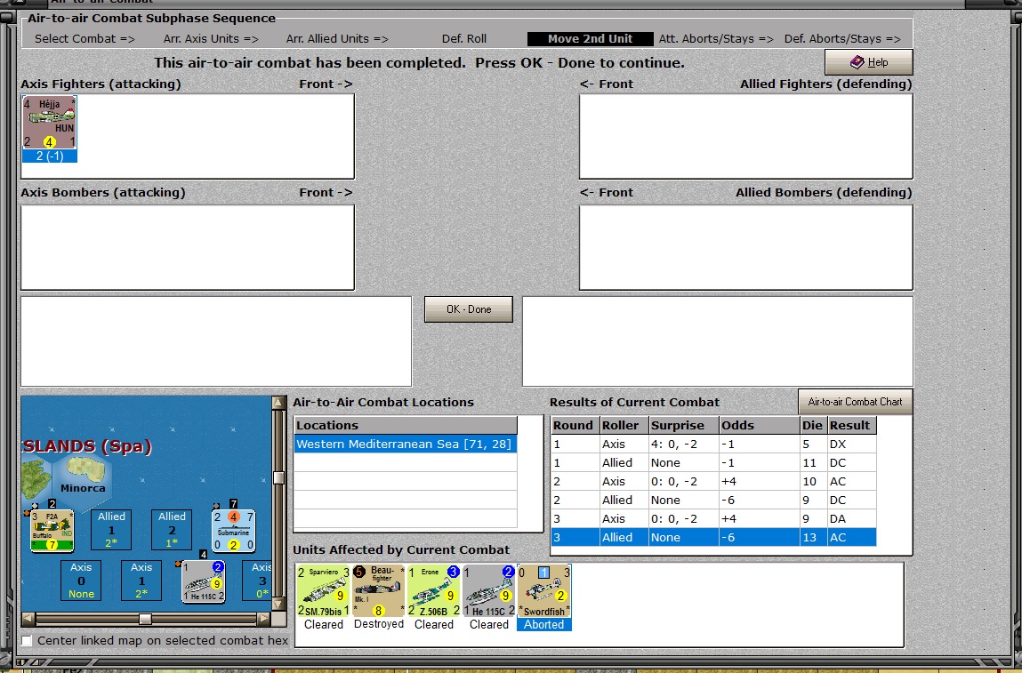Screen dimensions: 1022x673
Task: Click the mini-map horizontal scrollbar thumb
Action: click(146, 618)
